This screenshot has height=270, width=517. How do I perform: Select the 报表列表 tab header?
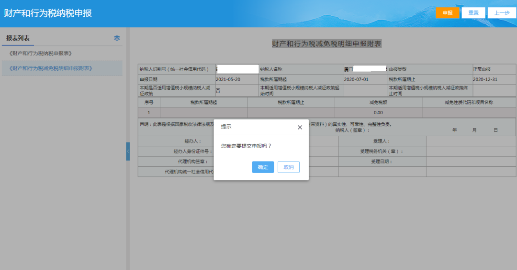click(18, 38)
